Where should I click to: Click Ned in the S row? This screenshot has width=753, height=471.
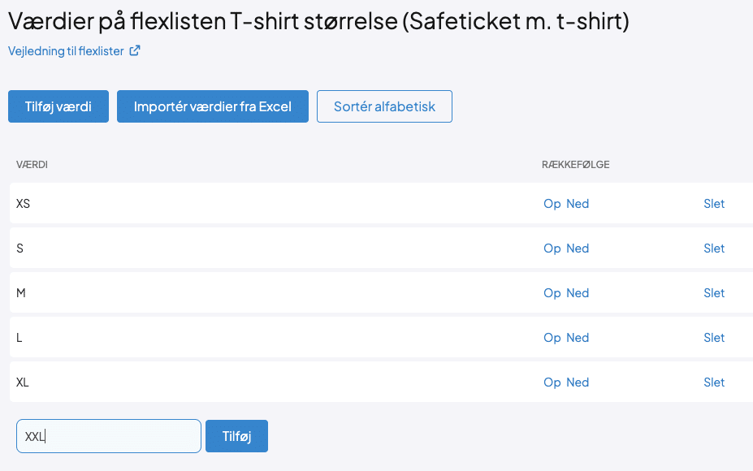pyautogui.click(x=578, y=248)
